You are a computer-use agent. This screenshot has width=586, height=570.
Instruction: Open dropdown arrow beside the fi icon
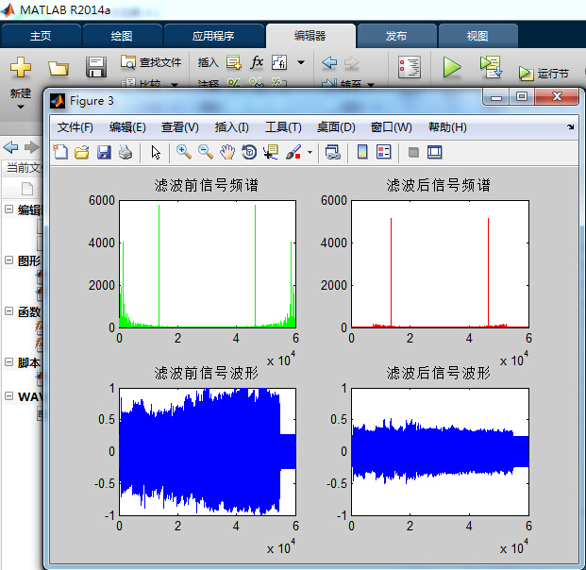[x=301, y=62]
